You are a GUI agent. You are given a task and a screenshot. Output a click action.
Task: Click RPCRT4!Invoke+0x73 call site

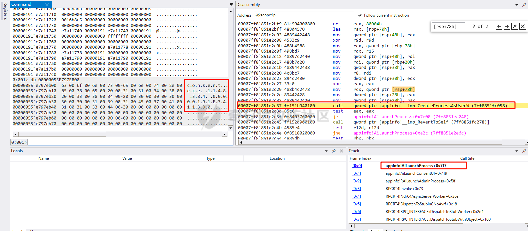tap(404, 189)
